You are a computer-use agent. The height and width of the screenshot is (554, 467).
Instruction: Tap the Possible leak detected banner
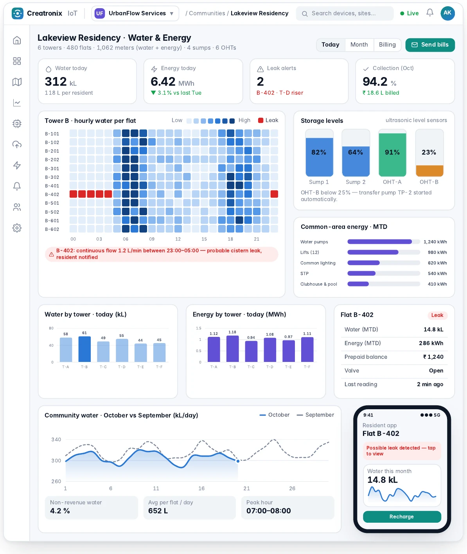402,451
